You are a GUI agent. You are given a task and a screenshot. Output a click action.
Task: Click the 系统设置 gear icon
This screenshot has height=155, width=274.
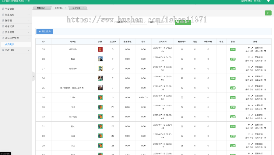pyautogui.click(x=3, y=50)
